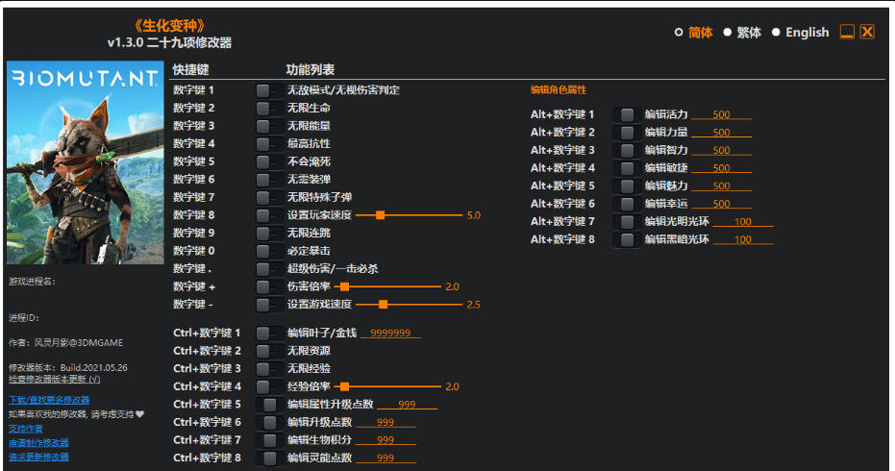Enable 设置游戏速度 toggle

point(269,305)
